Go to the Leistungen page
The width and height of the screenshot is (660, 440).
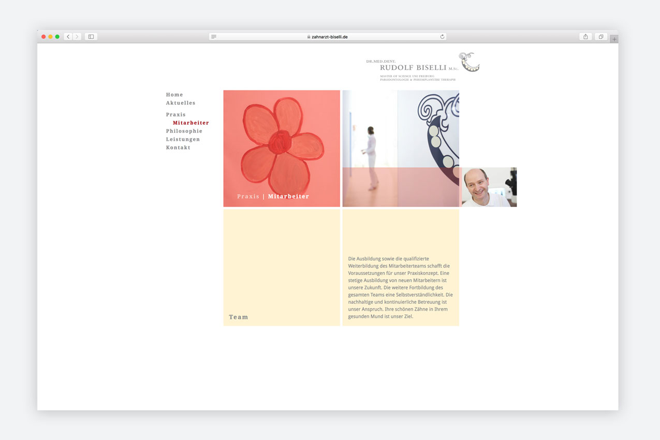(x=183, y=139)
